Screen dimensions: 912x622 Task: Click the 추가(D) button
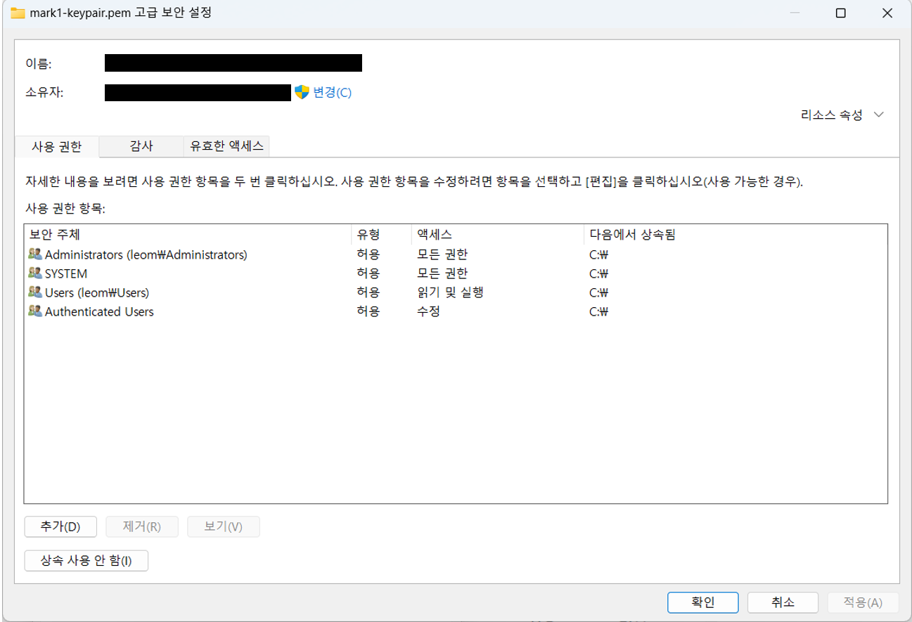[60, 526]
